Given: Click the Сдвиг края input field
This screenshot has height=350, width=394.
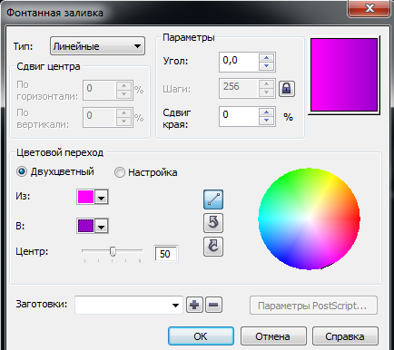Looking at the screenshot, I should point(239,116).
